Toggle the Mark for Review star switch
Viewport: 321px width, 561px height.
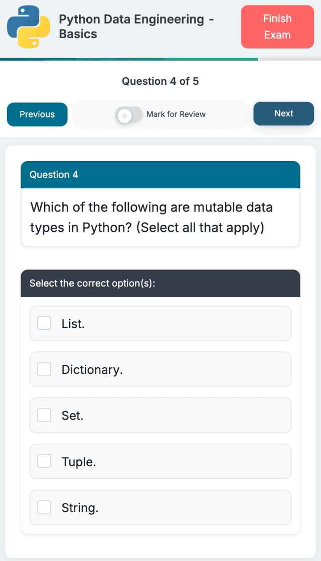(x=129, y=115)
